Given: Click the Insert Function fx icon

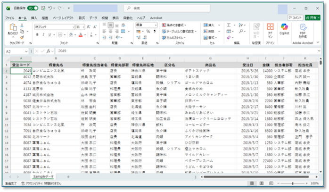Looking at the screenshot, I should [x=48, y=51].
